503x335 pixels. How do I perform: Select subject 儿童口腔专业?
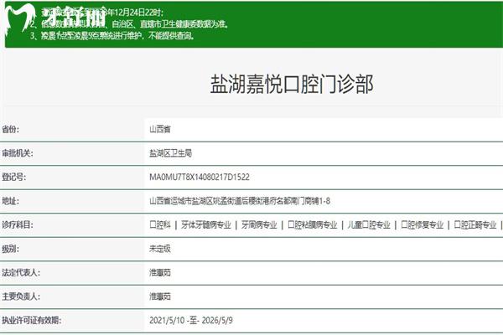369,224
